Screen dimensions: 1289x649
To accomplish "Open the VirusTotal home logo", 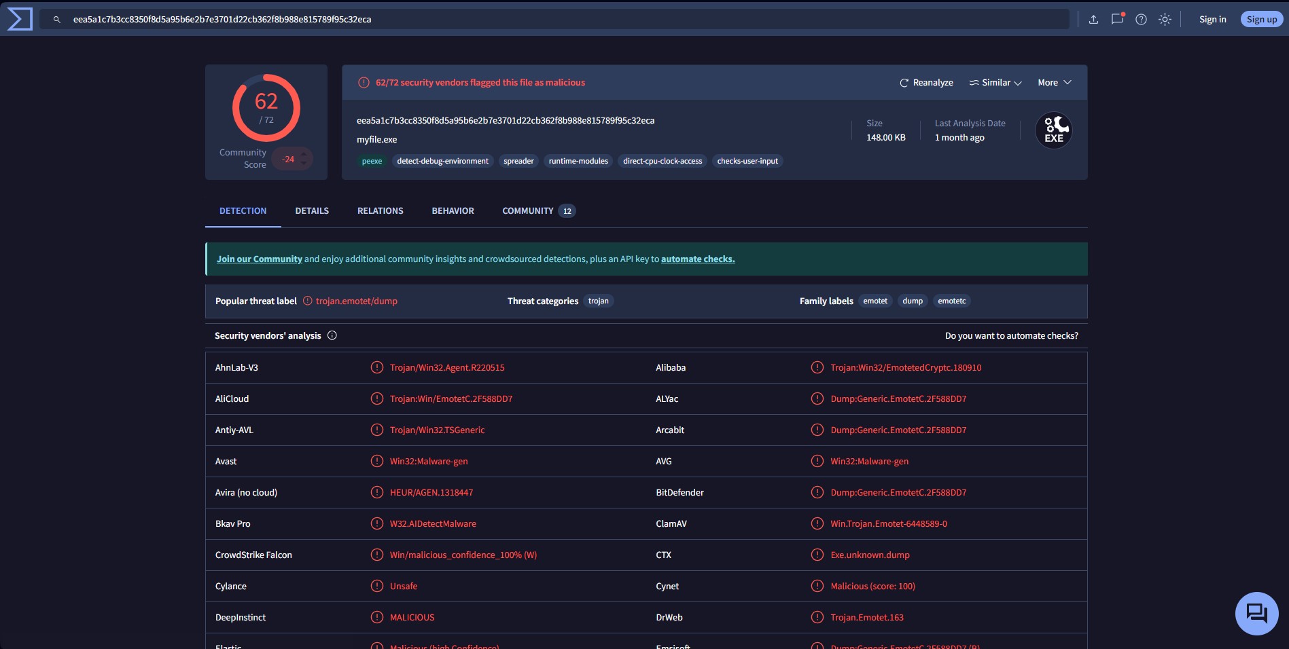I will click(20, 19).
